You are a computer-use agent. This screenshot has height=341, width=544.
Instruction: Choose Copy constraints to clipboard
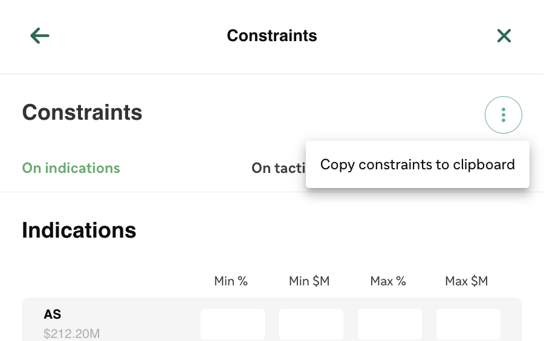[417, 164]
